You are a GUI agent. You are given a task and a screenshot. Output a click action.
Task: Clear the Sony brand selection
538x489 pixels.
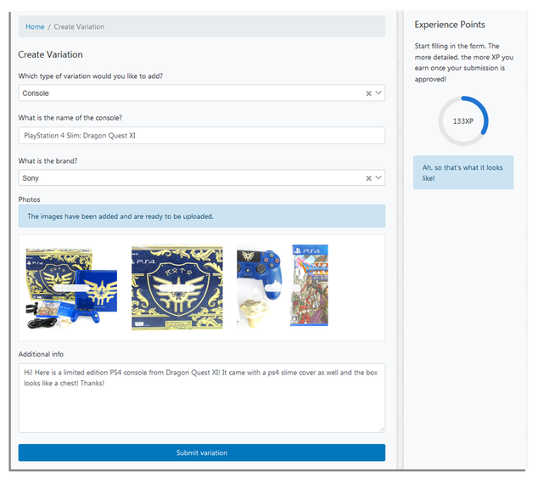(x=368, y=178)
